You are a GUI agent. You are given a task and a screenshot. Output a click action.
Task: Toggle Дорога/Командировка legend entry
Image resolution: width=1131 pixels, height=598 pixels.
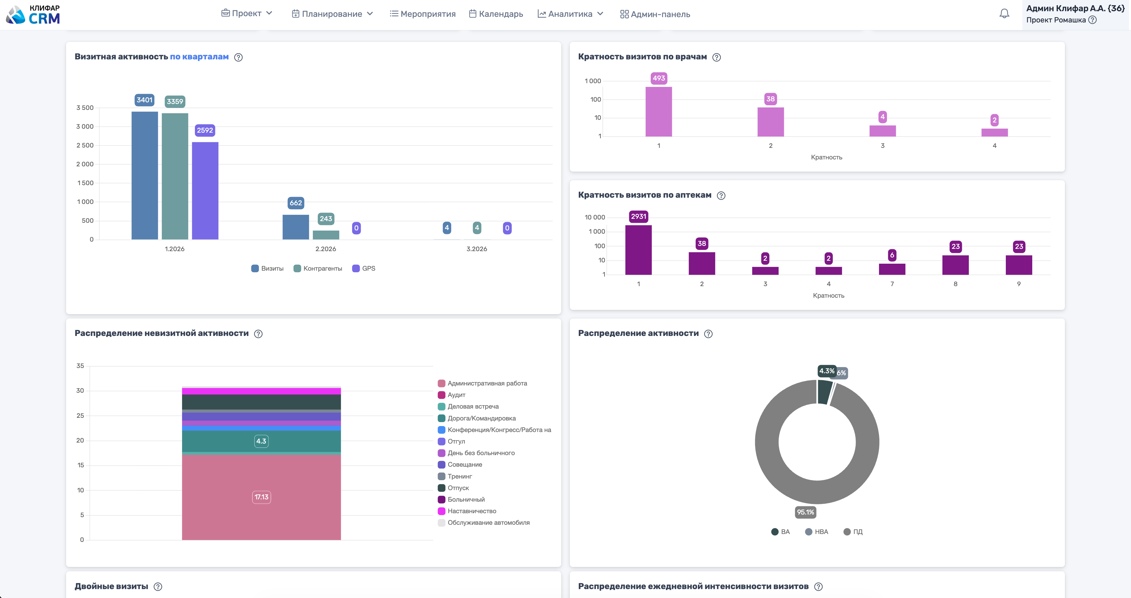click(x=477, y=418)
